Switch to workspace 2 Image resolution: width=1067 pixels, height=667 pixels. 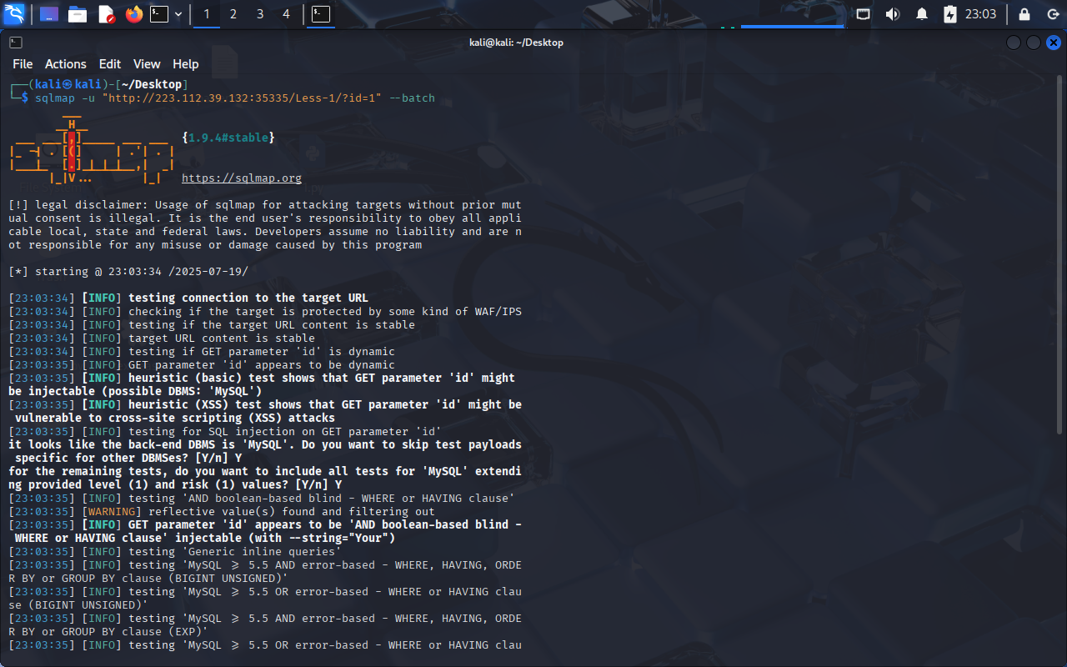tap(233, 14)
